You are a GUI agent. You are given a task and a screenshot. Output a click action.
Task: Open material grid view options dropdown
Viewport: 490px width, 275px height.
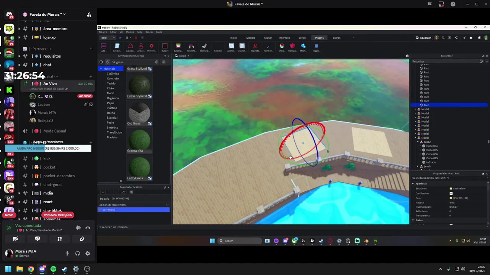[x=164, y=62]
